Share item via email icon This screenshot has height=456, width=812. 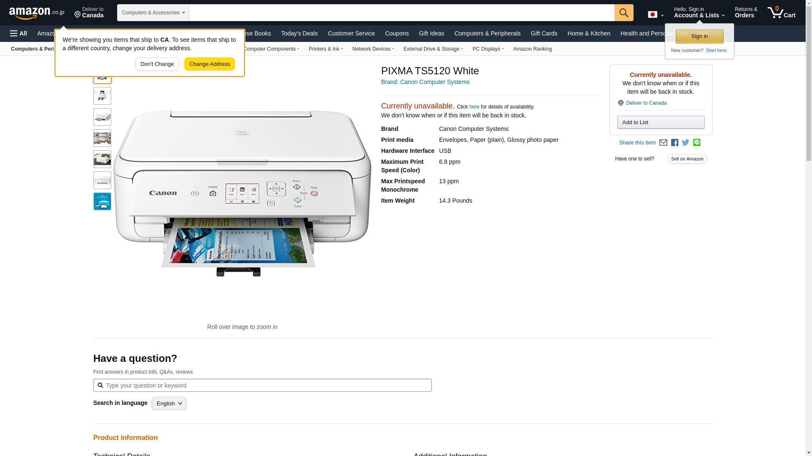663,143
